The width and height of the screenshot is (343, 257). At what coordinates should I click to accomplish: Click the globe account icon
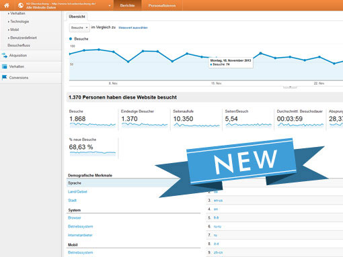click(21, 5)
